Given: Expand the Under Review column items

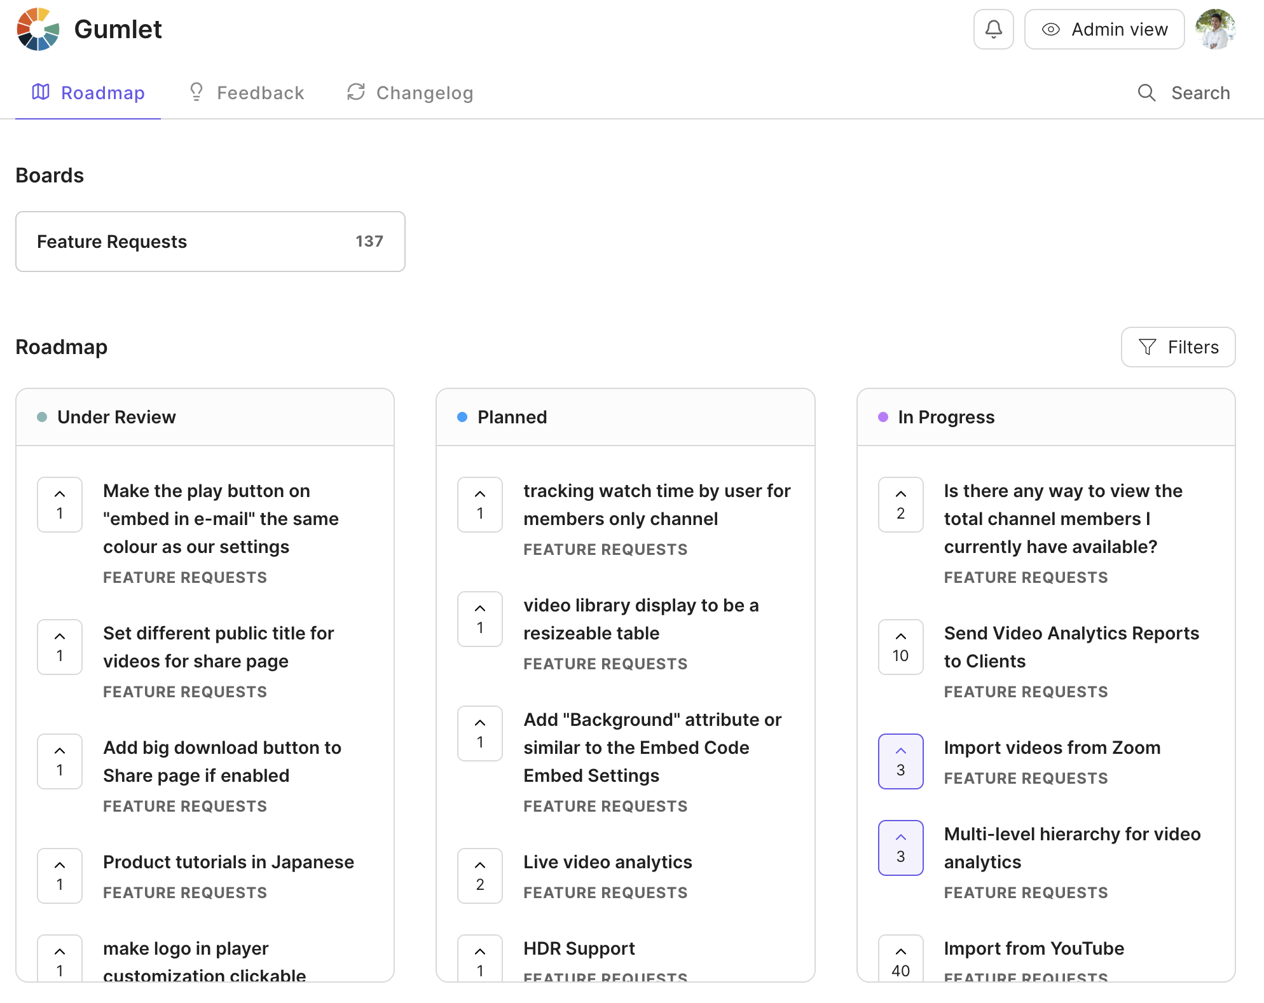Looking at the screenshot, I should pyautogui.click(x=116, y=416).
